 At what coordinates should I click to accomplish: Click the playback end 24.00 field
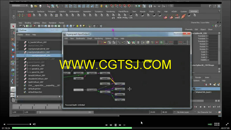point(155,112)
